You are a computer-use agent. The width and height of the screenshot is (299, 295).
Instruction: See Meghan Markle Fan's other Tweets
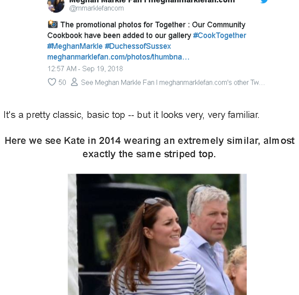[172, 82]
